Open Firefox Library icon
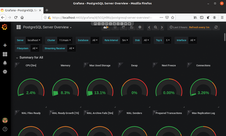This screenshot has height=136, width=226. click(x=195, y=18)
